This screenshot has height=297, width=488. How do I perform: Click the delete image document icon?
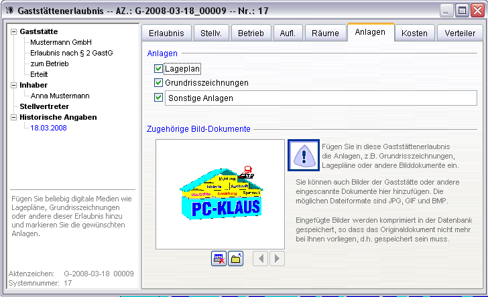219,259
